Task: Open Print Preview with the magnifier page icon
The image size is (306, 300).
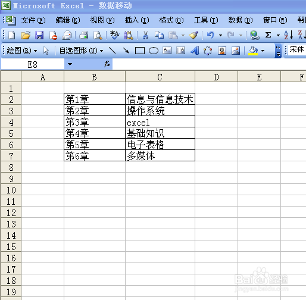Action: click(x=98, y=35)
